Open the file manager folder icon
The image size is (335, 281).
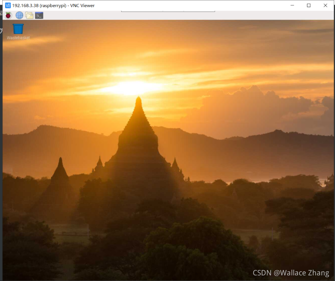[x=29, y=15]
